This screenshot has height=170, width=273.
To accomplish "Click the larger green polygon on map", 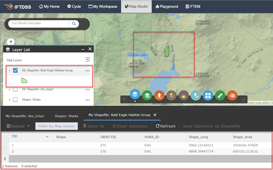I will [x=167, y=51].
